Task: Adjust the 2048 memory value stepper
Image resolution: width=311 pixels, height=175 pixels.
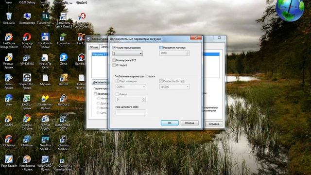Action: coord(188,53)
